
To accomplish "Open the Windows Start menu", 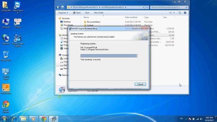I will point(4,119).
